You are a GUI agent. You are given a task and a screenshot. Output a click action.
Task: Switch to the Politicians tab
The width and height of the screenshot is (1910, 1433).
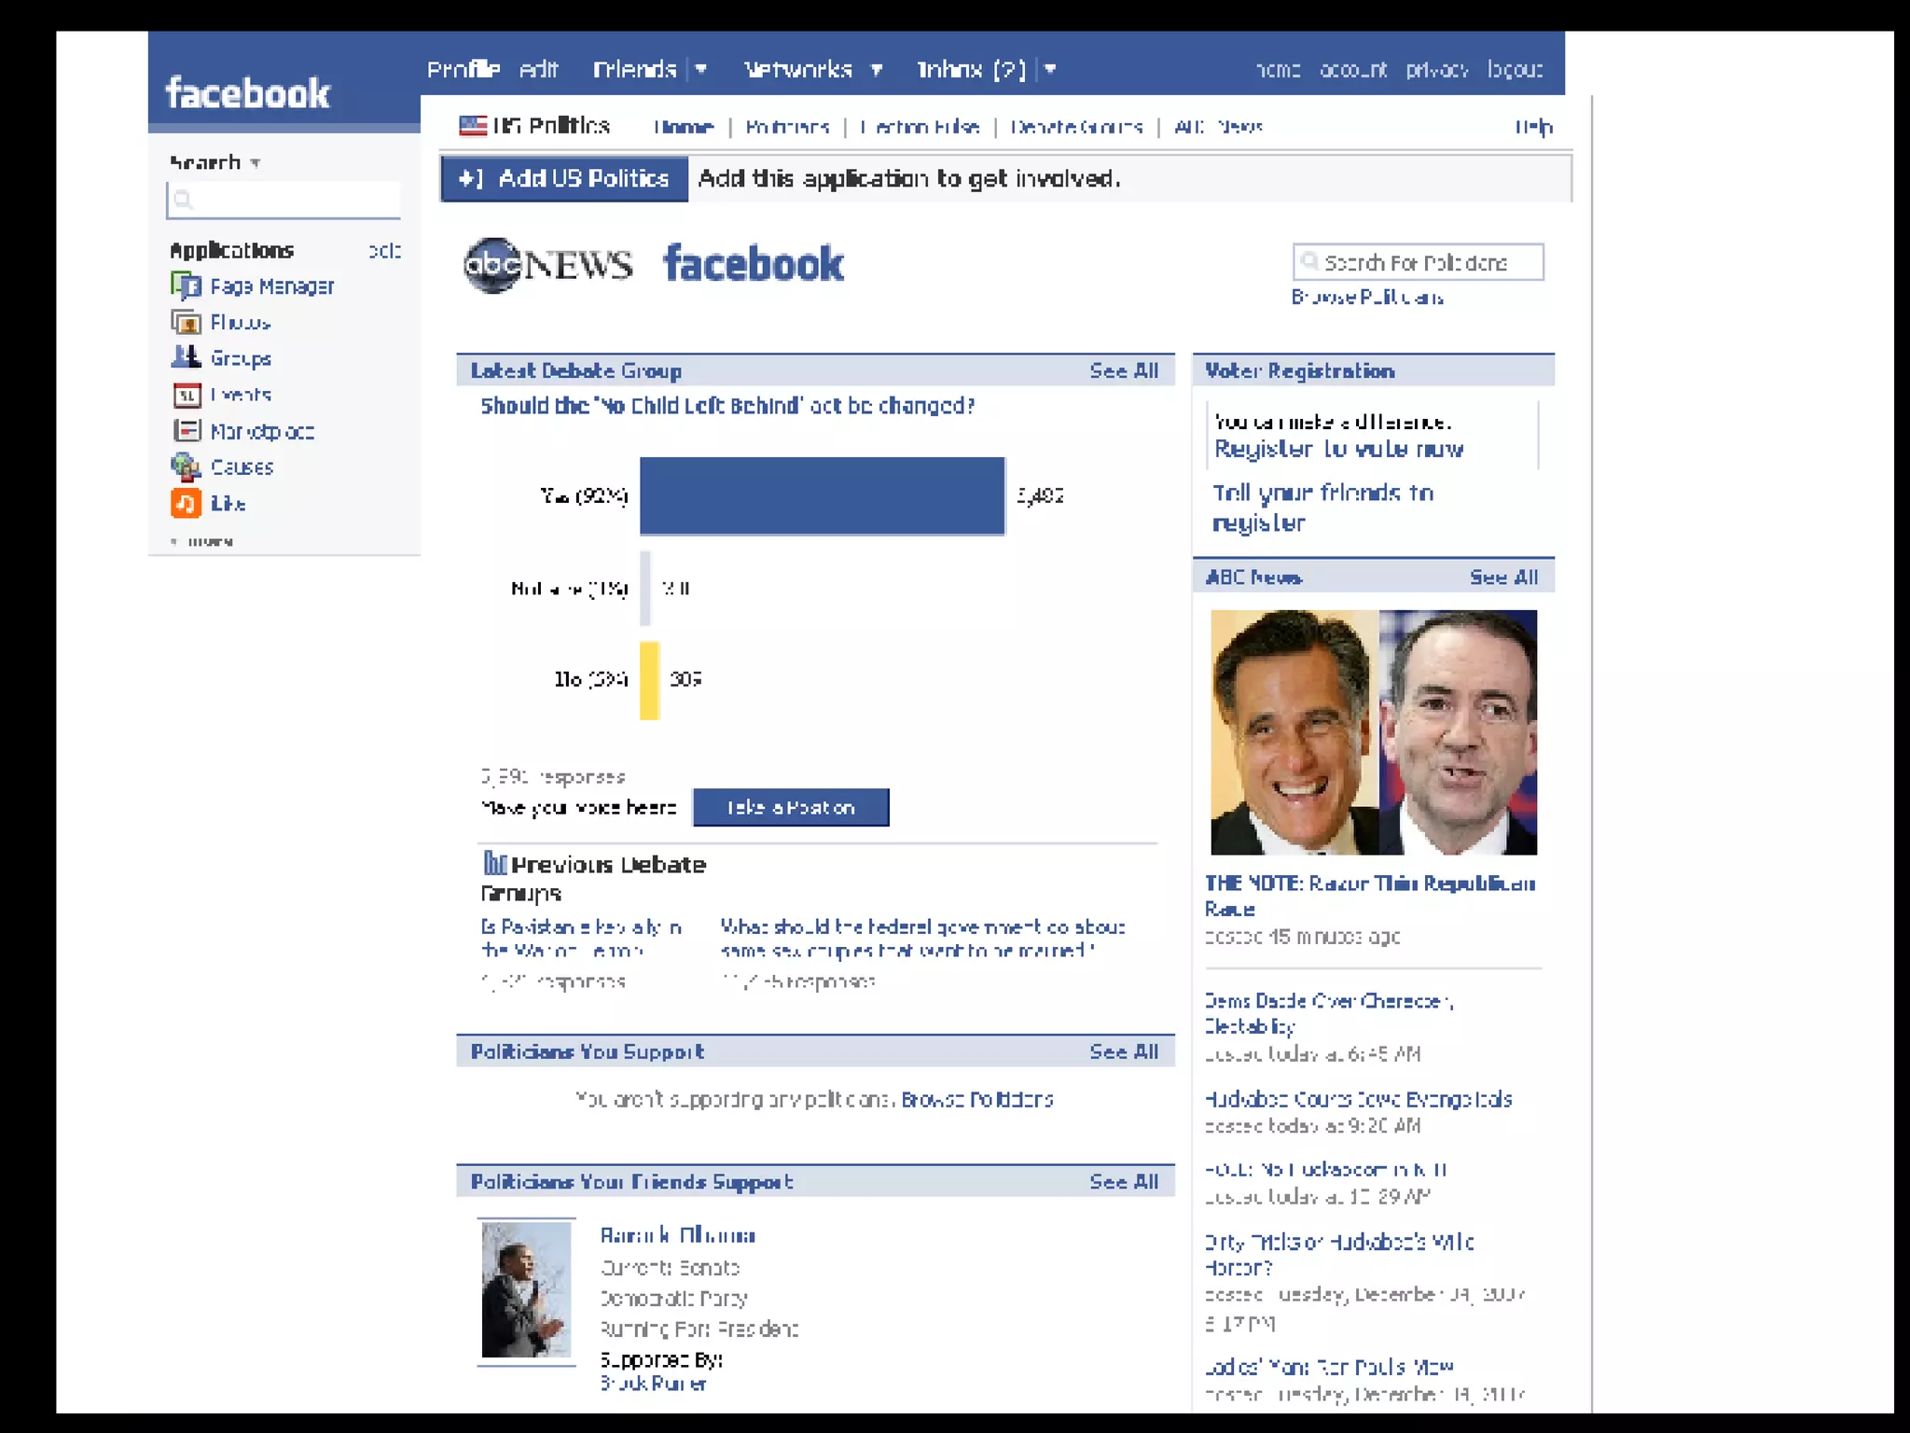tap(787, 127)
